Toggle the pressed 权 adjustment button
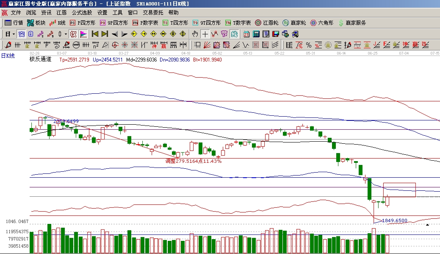 click(73, 34)
